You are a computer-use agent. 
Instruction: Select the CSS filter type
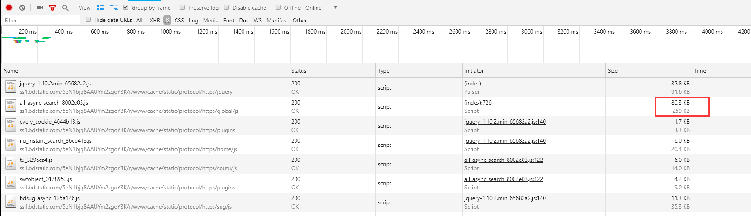point(179,21)
